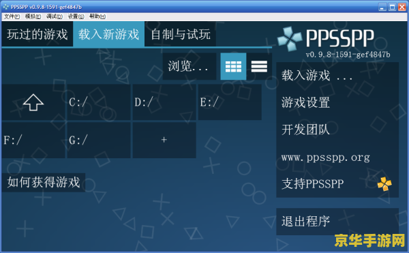The image size is (409, 253).
Task: Open the G:/ drive tile
Action: (99, 140)
